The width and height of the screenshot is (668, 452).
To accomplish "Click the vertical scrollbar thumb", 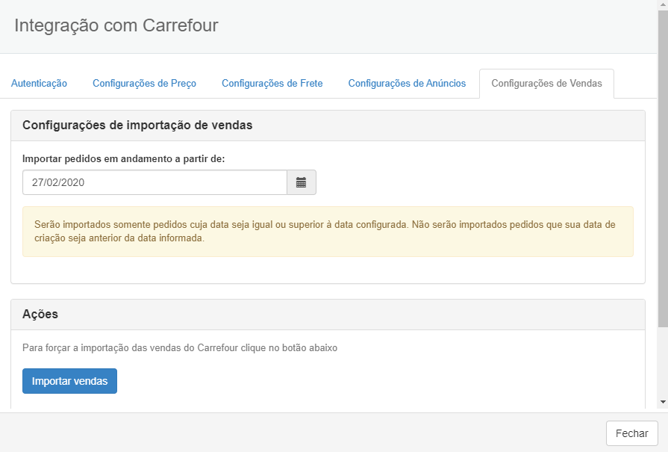I will (663, 168).
